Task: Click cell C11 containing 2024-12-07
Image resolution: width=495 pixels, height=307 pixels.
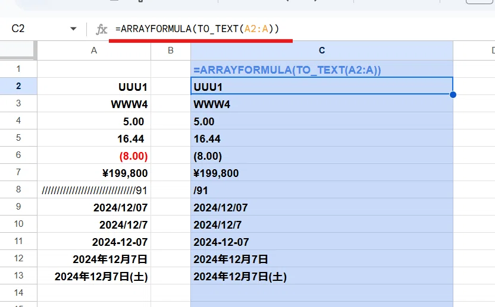Action: (x=322, y=242)
